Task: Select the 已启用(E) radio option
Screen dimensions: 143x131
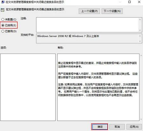Action: (x=9, y=25)
